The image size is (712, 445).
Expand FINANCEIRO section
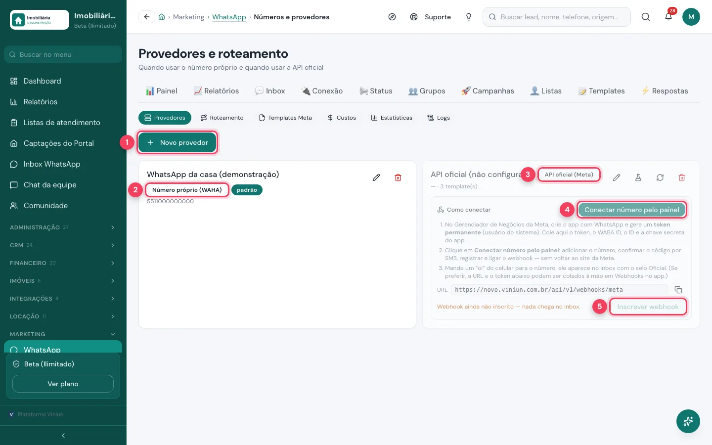tap(63, 263)
